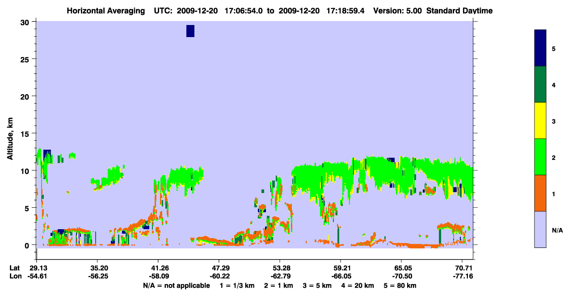Click the colorbar label 1

tap(554, 193)
